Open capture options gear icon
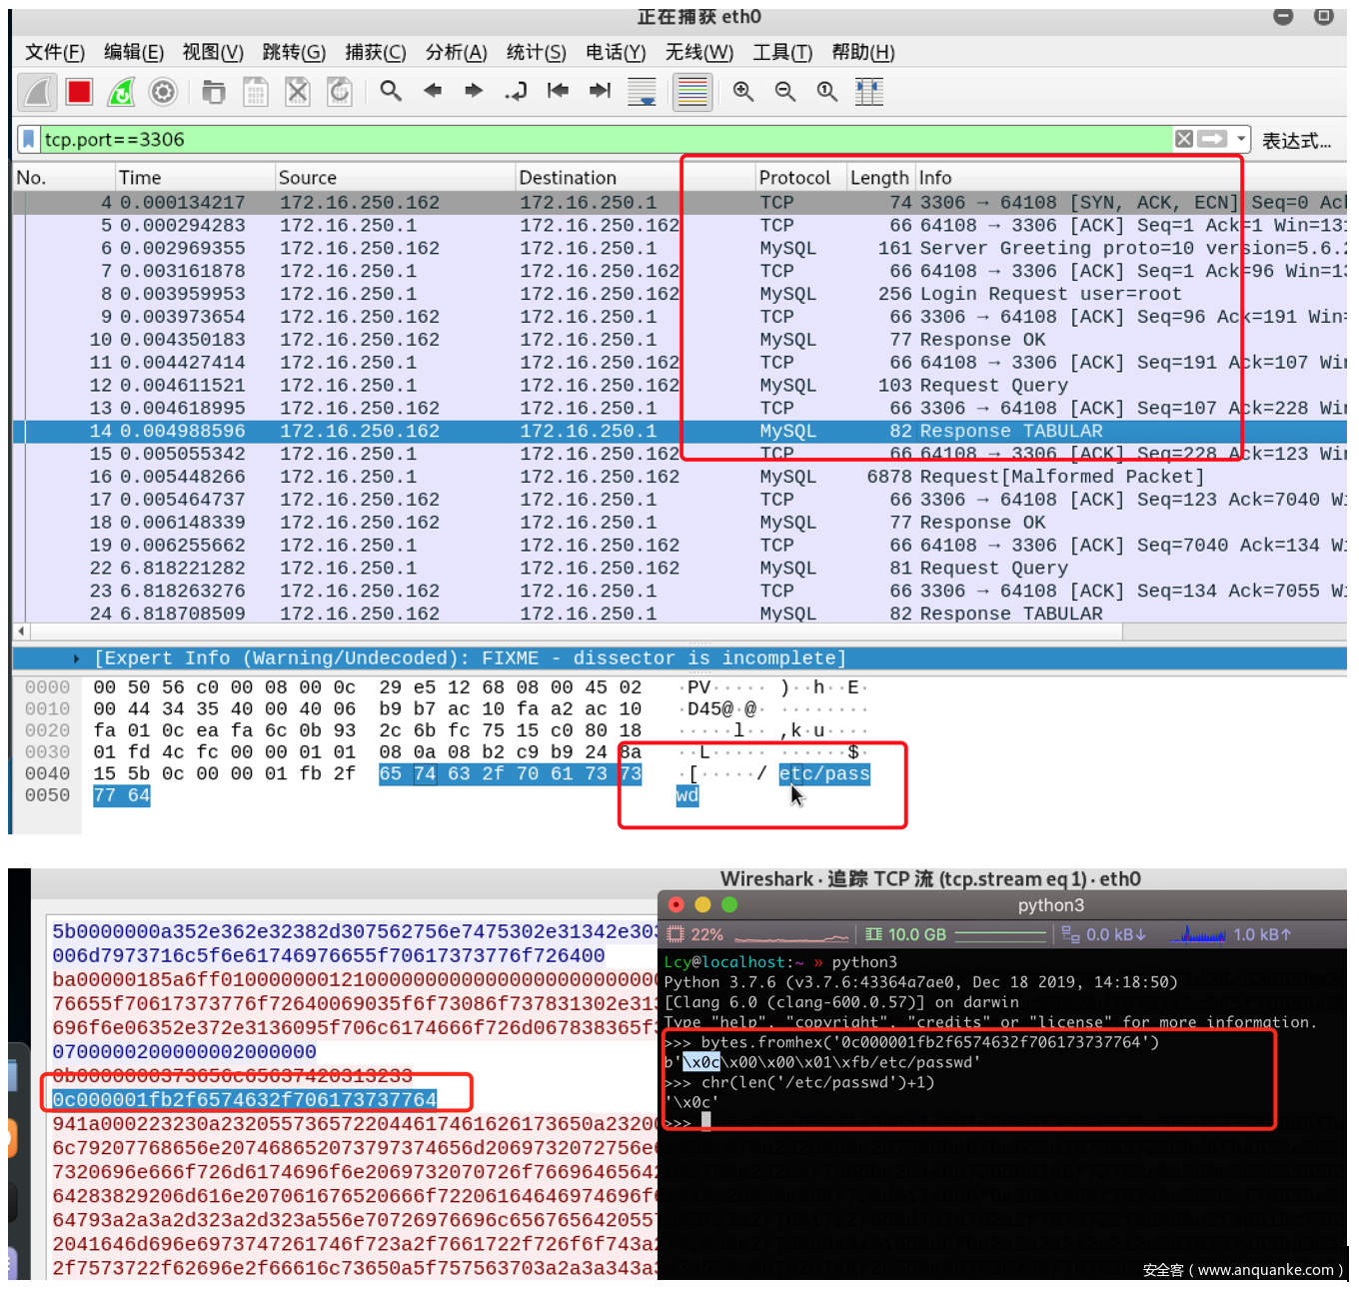Image resolution: width=1359 pixels, height=1289 pixels. coord(163,92)
